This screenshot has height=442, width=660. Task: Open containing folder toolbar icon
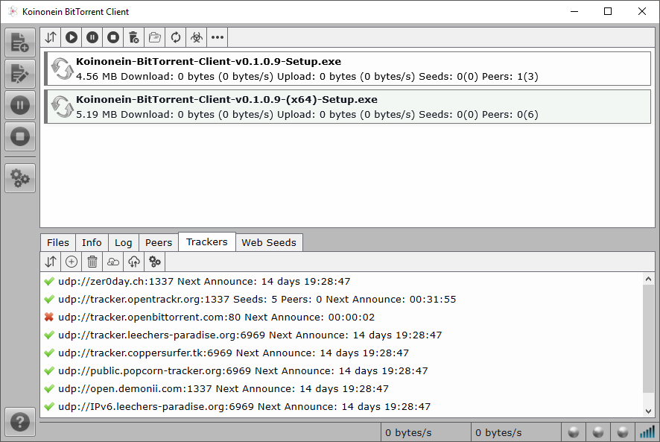click(155, 37)
